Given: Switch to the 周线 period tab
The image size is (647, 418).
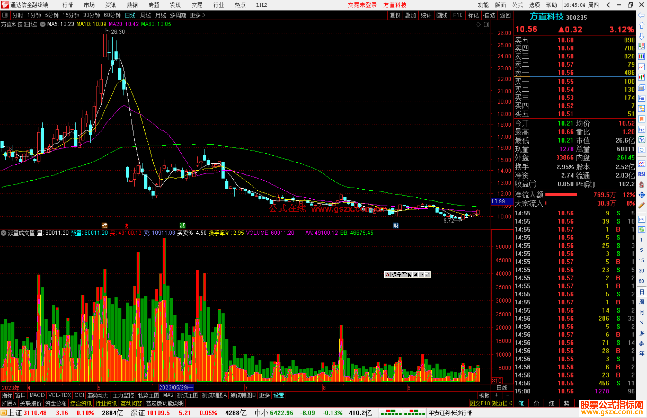Looking at the screenshot, I should 146,15.
